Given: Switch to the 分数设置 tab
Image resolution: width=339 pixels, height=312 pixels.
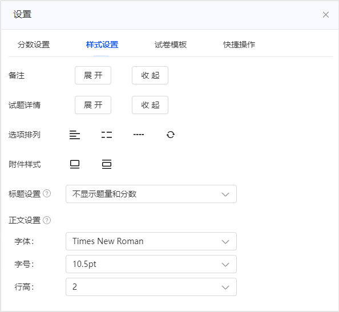Looking at the screenshot, I should [34, 44].
